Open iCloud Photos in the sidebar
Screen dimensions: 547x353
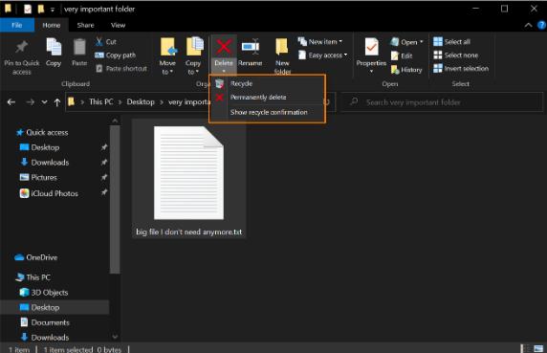(x=55, y=193)
